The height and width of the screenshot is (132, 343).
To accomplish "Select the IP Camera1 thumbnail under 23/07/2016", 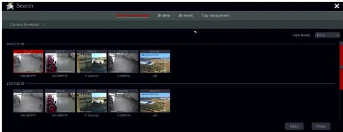I will [92, 101].
